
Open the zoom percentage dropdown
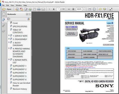point(84,9)
